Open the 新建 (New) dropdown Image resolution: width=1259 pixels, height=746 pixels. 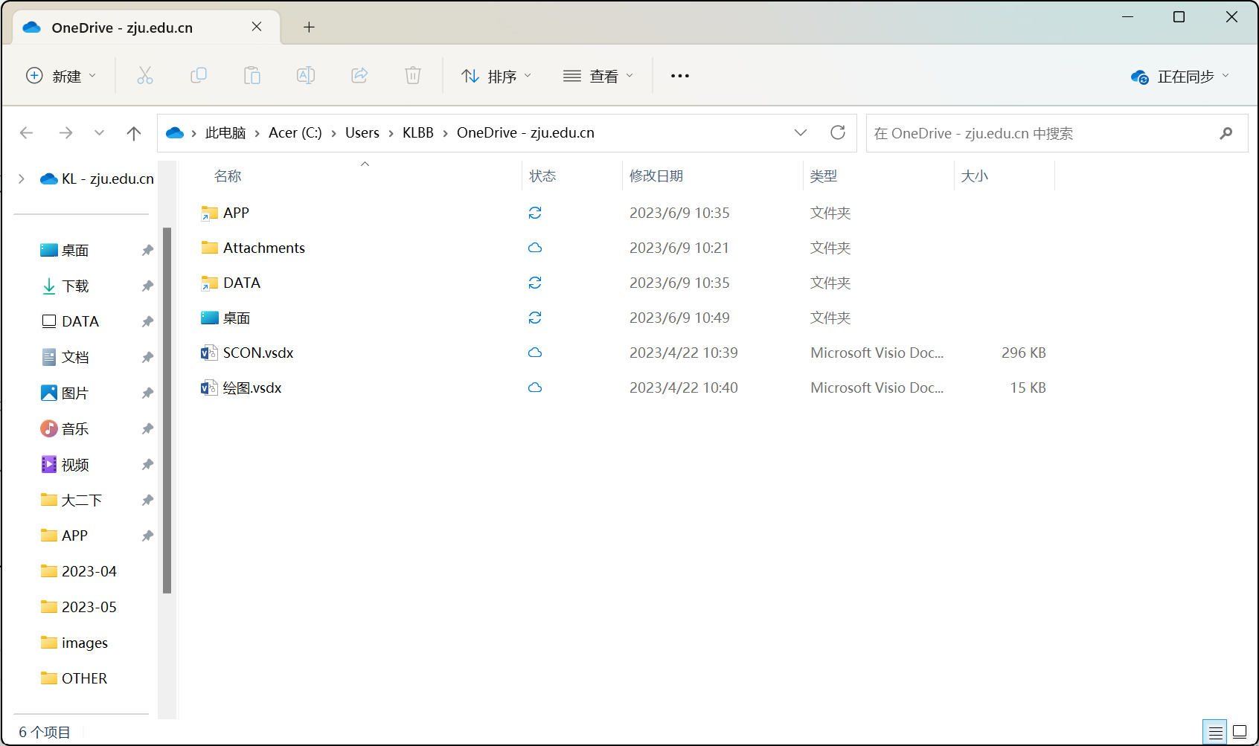62,76
